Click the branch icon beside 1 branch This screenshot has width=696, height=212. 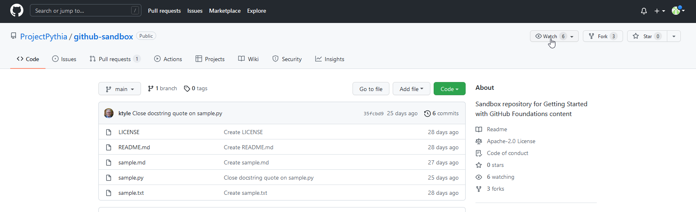(151, 89)
